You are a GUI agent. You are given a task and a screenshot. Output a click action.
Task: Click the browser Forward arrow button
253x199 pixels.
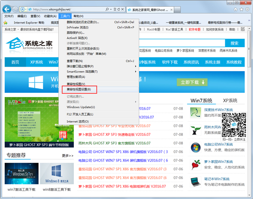tap(15, 9)
